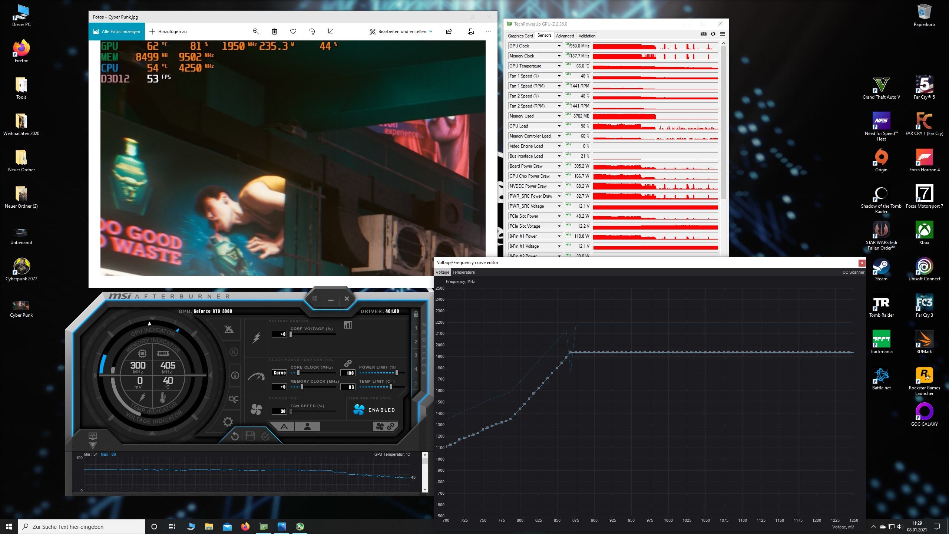Screen dimensions: 949x534
Task: Open Task View on the taskbar
Action: (172, 527)
